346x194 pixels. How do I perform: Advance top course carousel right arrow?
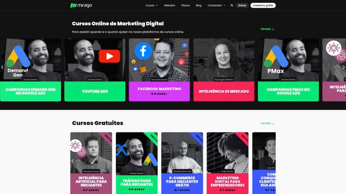(343, 67)
